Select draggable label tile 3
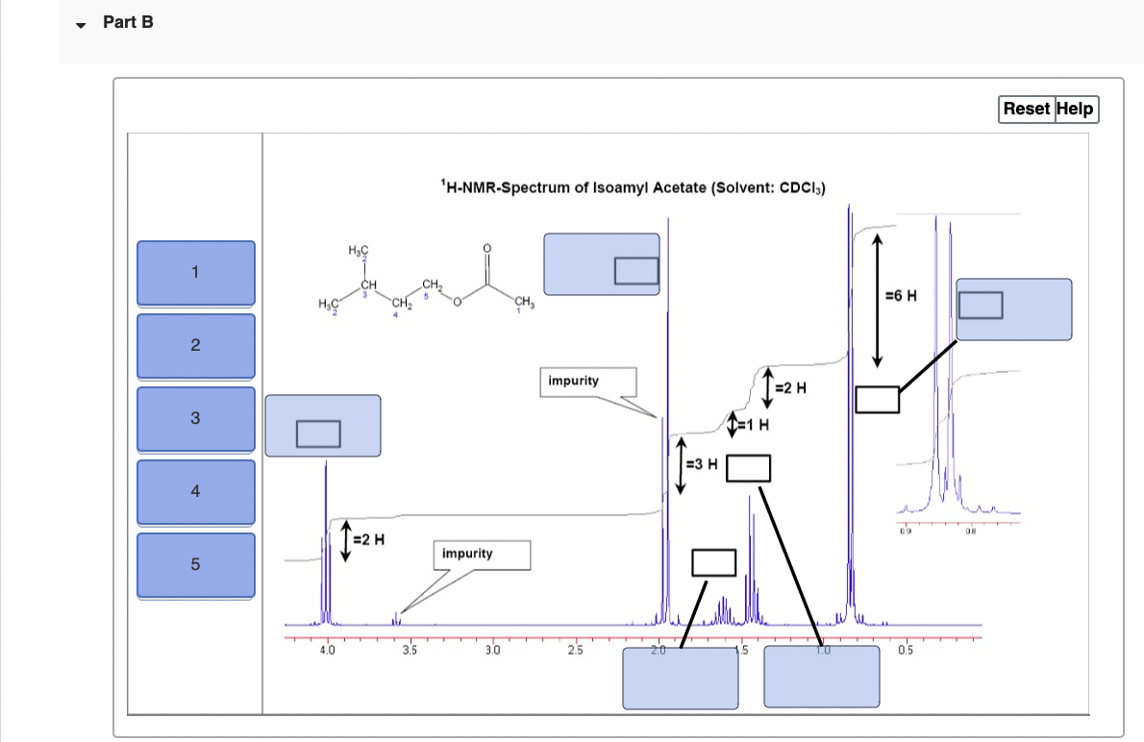 (x=196, y=419)
